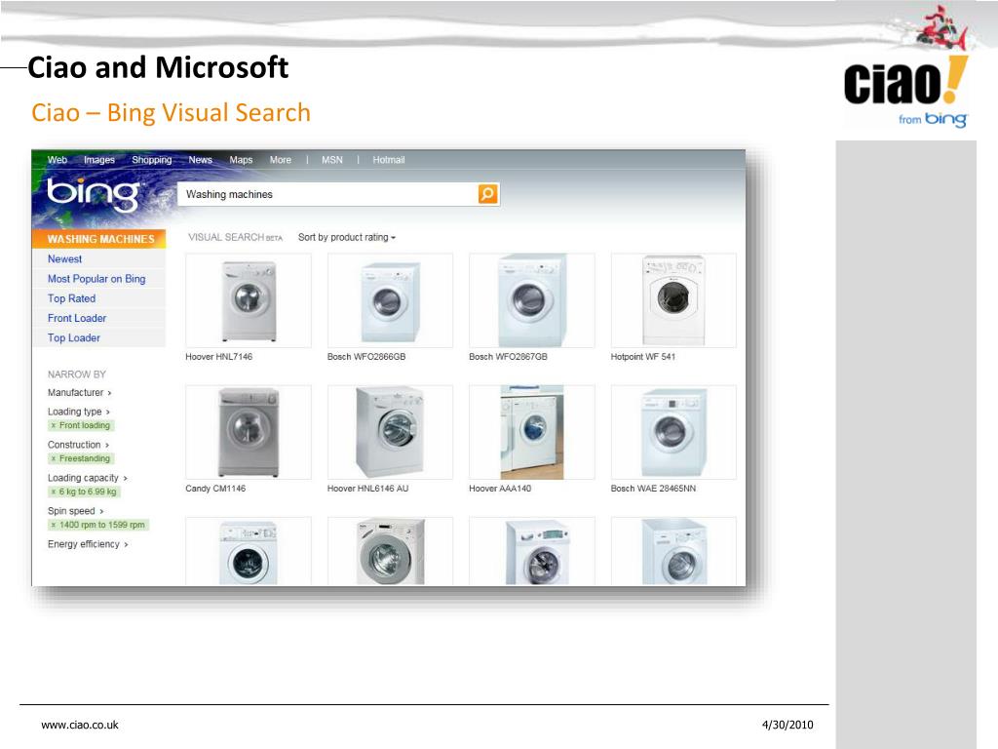The width and height of the screenshot is (998, 749).
Task: Click the Hoover AAA140 product name
Action: (x=500, y=489)
